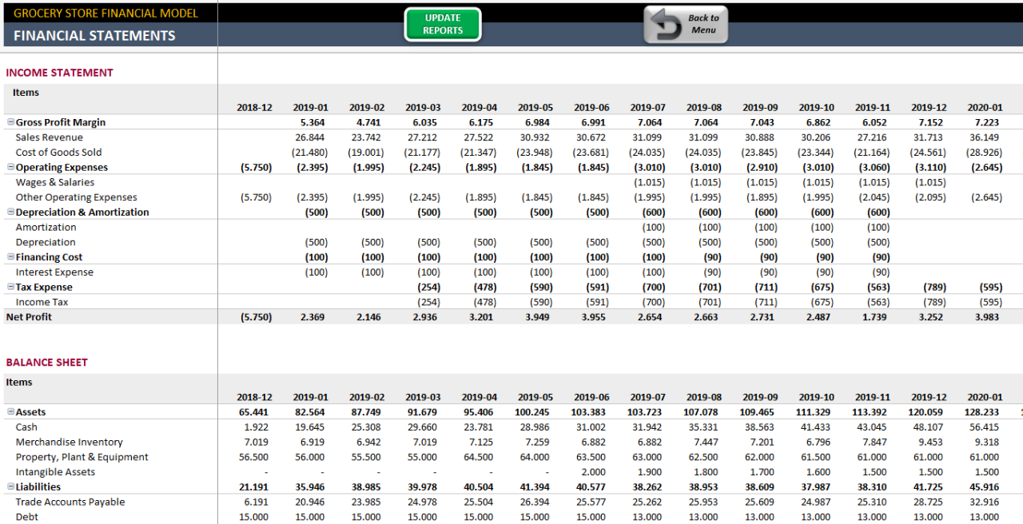Click Assets total 65.441
This screenshot has height=524, width=1023.
coord(253,412)
